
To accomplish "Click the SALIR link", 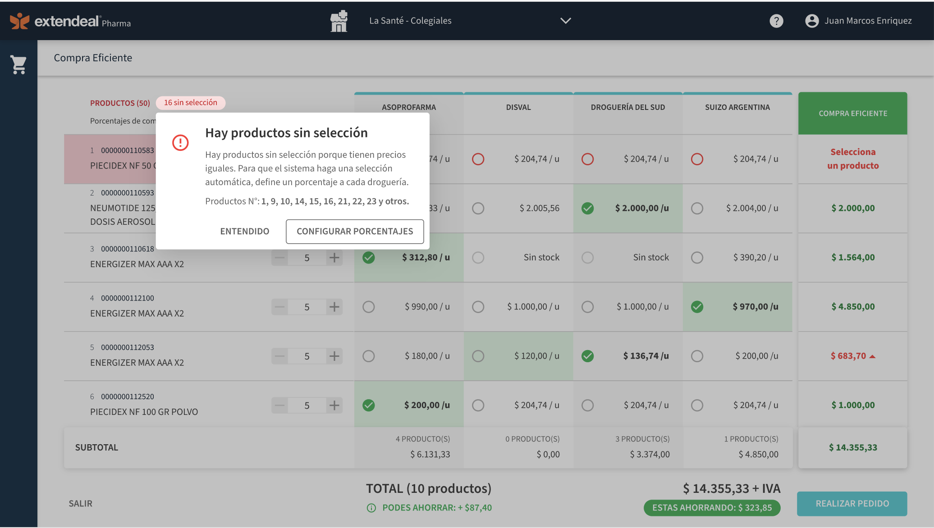I will click(80, 504).
